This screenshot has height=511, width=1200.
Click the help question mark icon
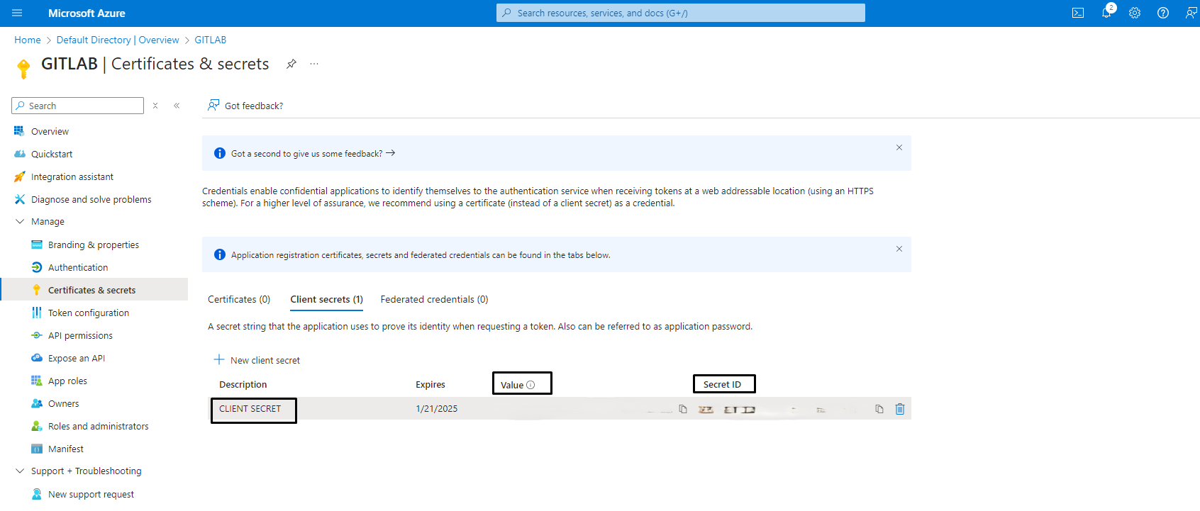1163,13
